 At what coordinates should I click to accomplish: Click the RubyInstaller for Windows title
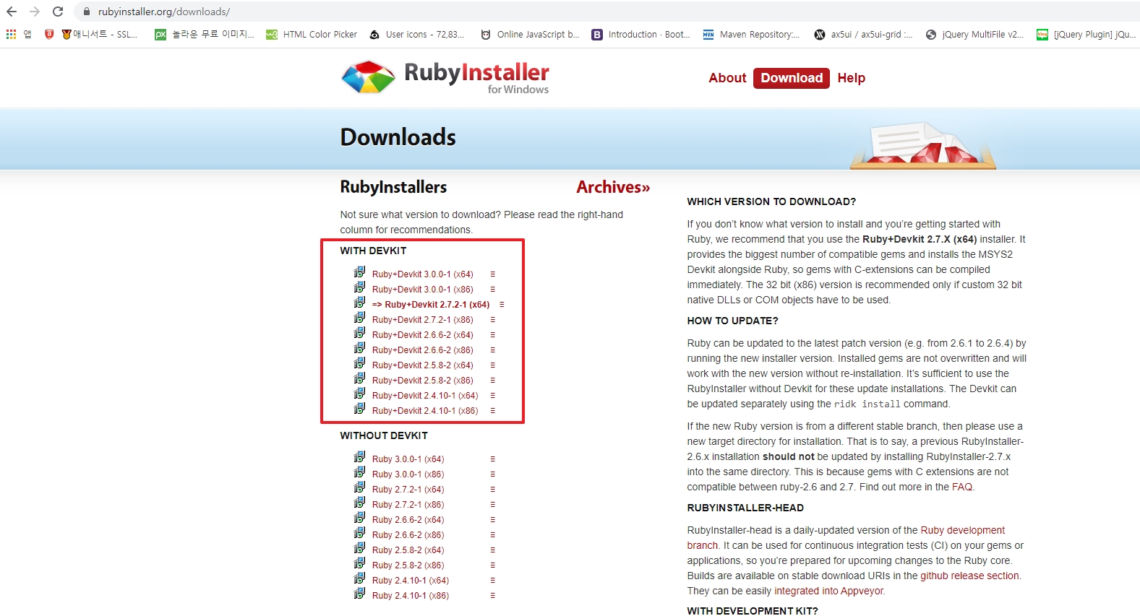476,77
